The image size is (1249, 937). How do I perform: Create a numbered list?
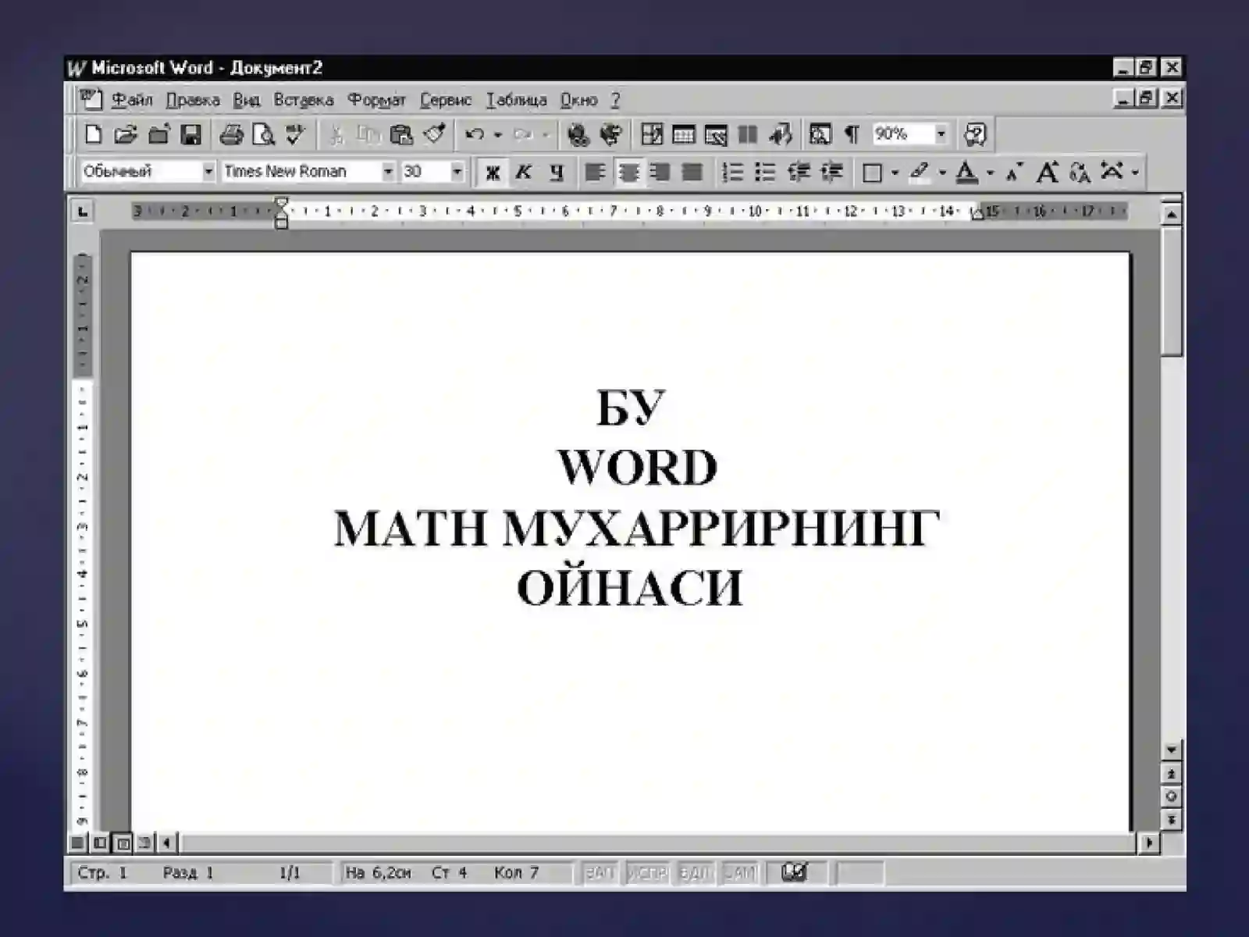point(732,172)
